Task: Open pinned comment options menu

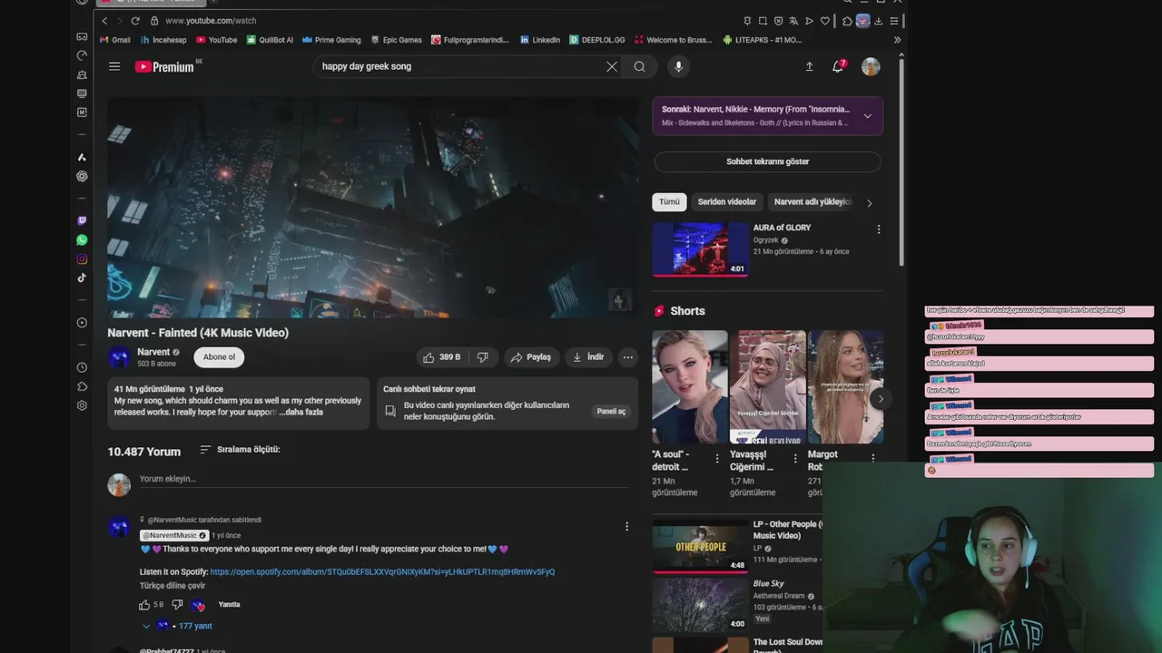Action: point(626,526)
